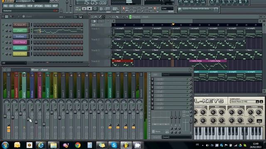Open the TOOLS menu
The width and height of the screenshot is (266, 149).
pyautogui.click(x=48, y=6)
